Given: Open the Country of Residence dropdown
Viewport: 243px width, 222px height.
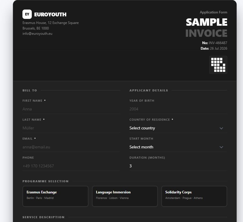Looking at the screenshot, I should pyautogui.click(x=178, y=128).
